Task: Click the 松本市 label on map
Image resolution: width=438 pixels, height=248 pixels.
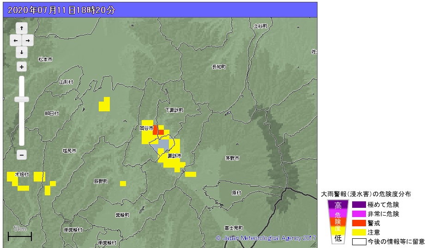Action: tap(45, 59)
